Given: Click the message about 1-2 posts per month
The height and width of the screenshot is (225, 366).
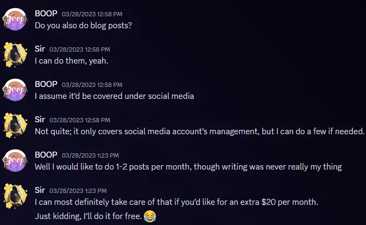Looking at the screenshot, I should [x=188, y=167].
